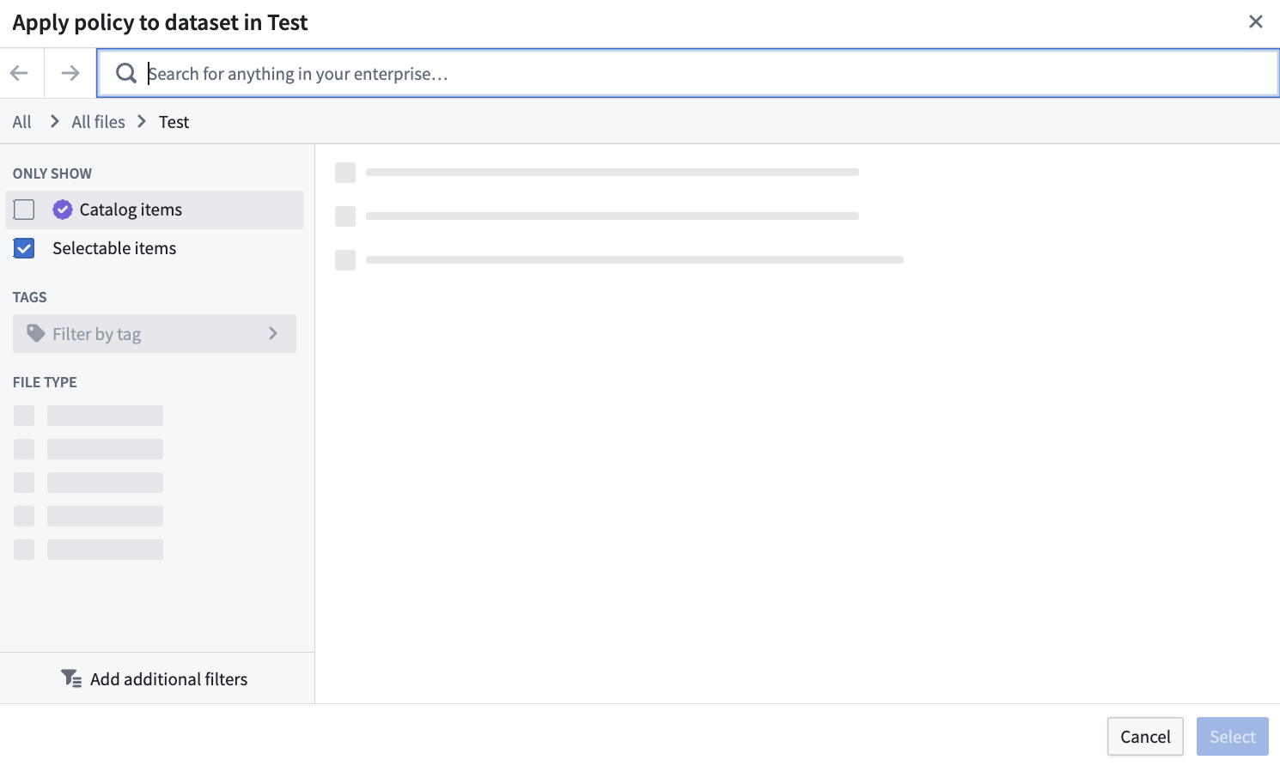Click the Selectable items label
This screenshot has width=1280, height=766.
tap(114, 248)
